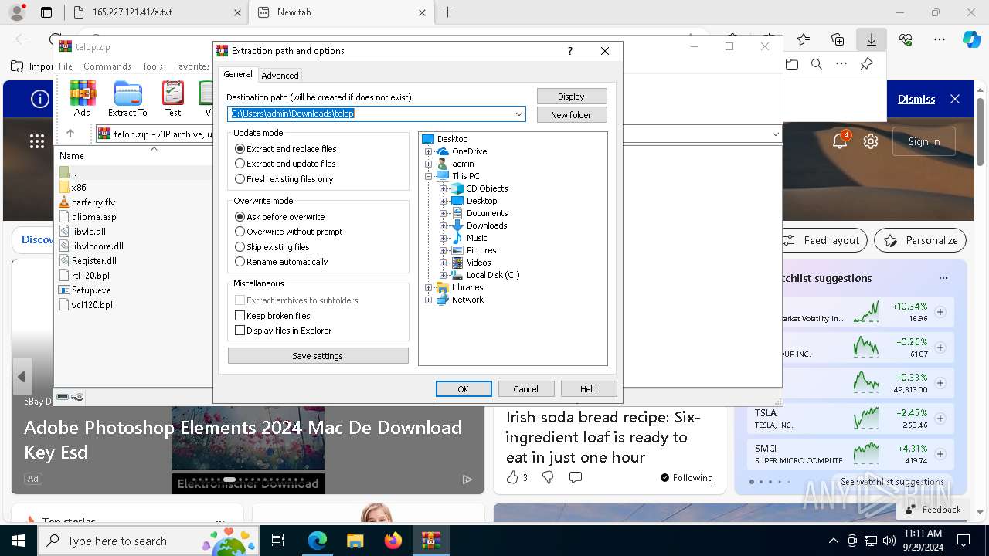Open the Tools menu in WinRAR
Screen dimensions: 989x556
[x=152, y=66]
